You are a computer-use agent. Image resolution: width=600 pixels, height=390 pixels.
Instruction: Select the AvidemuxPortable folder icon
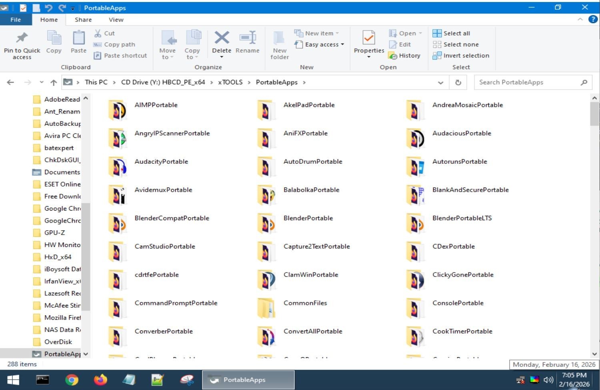click(117, 195)
